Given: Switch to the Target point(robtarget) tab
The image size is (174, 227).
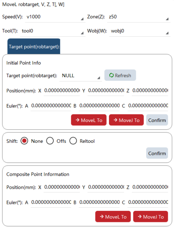Looking at the screenshot, I should pos(34,46).
